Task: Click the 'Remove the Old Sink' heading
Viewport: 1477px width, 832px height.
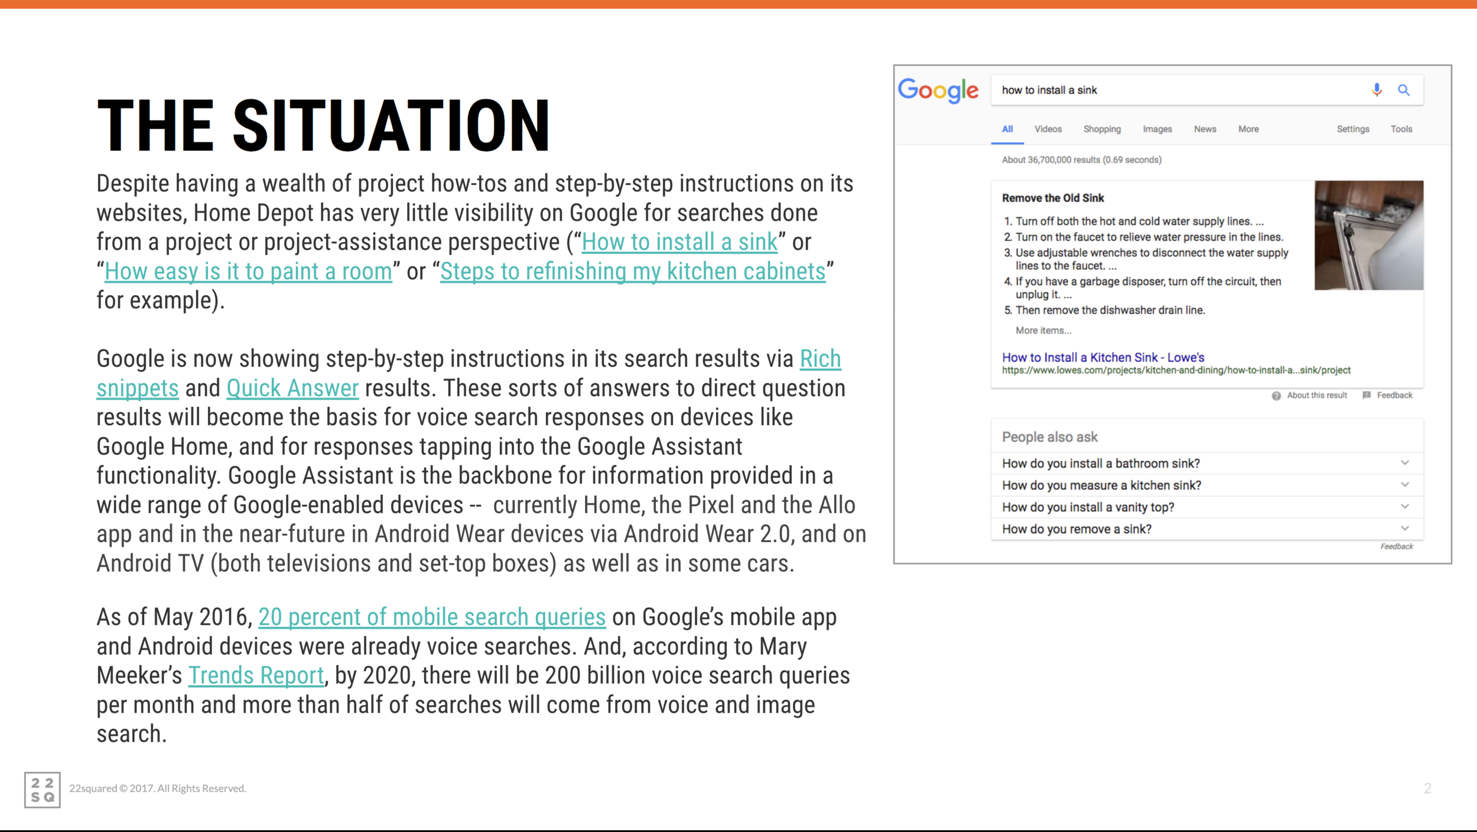Action: tap(1053, 198)
